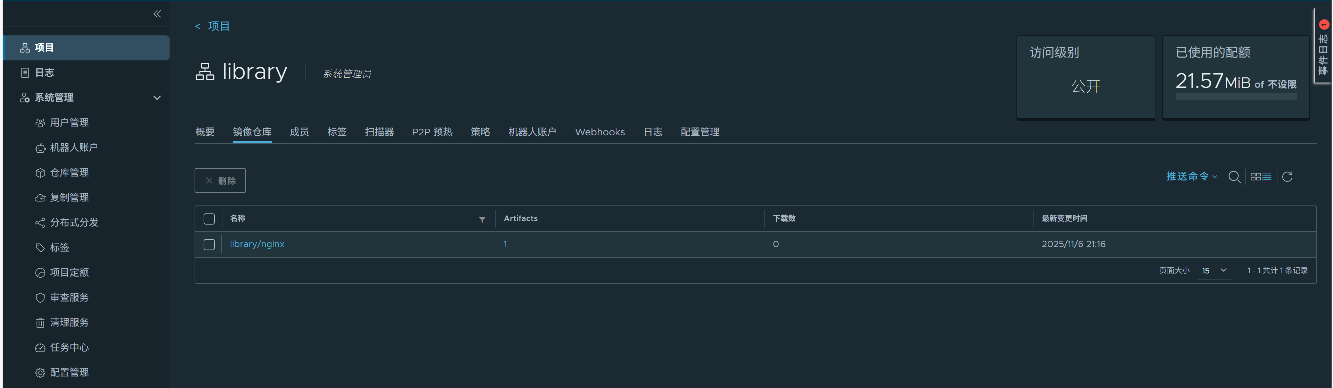Switch to the 成员 tab
1333x388 pixels.
[299, 132]
